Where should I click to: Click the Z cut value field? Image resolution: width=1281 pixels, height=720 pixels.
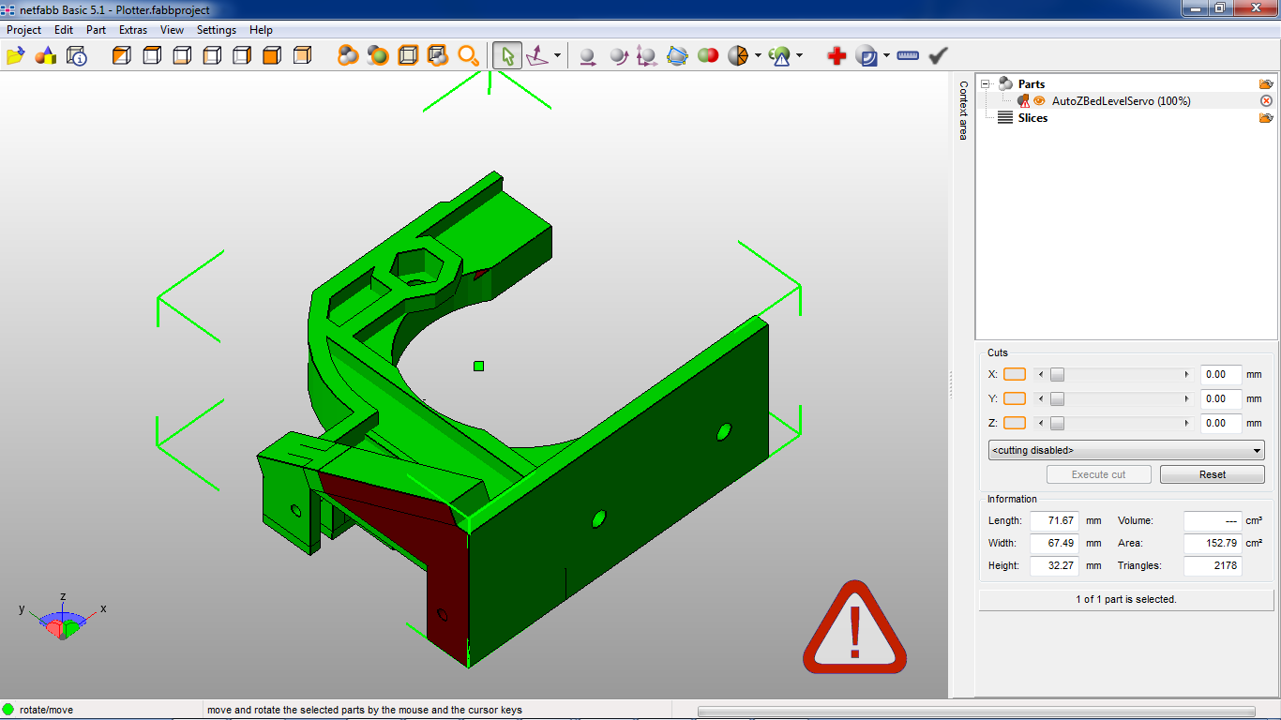(x=1221, y=423)
